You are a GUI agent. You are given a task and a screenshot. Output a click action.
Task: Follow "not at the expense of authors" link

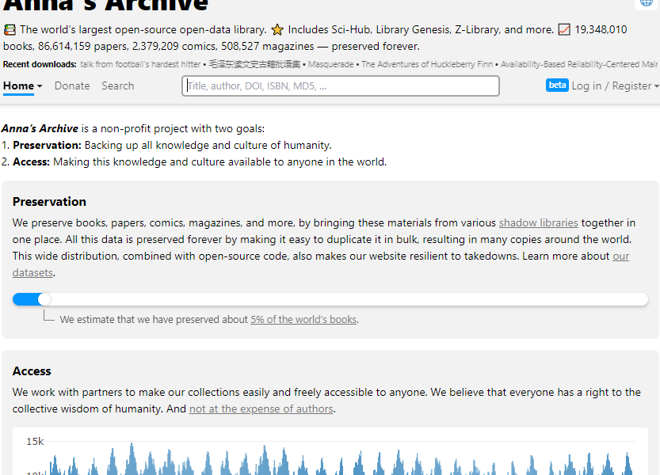pyautogui.click(x=261, y=409)
